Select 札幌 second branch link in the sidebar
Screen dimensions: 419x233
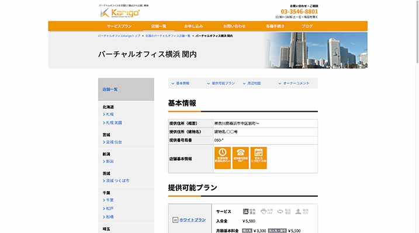[x=113, y=123]
